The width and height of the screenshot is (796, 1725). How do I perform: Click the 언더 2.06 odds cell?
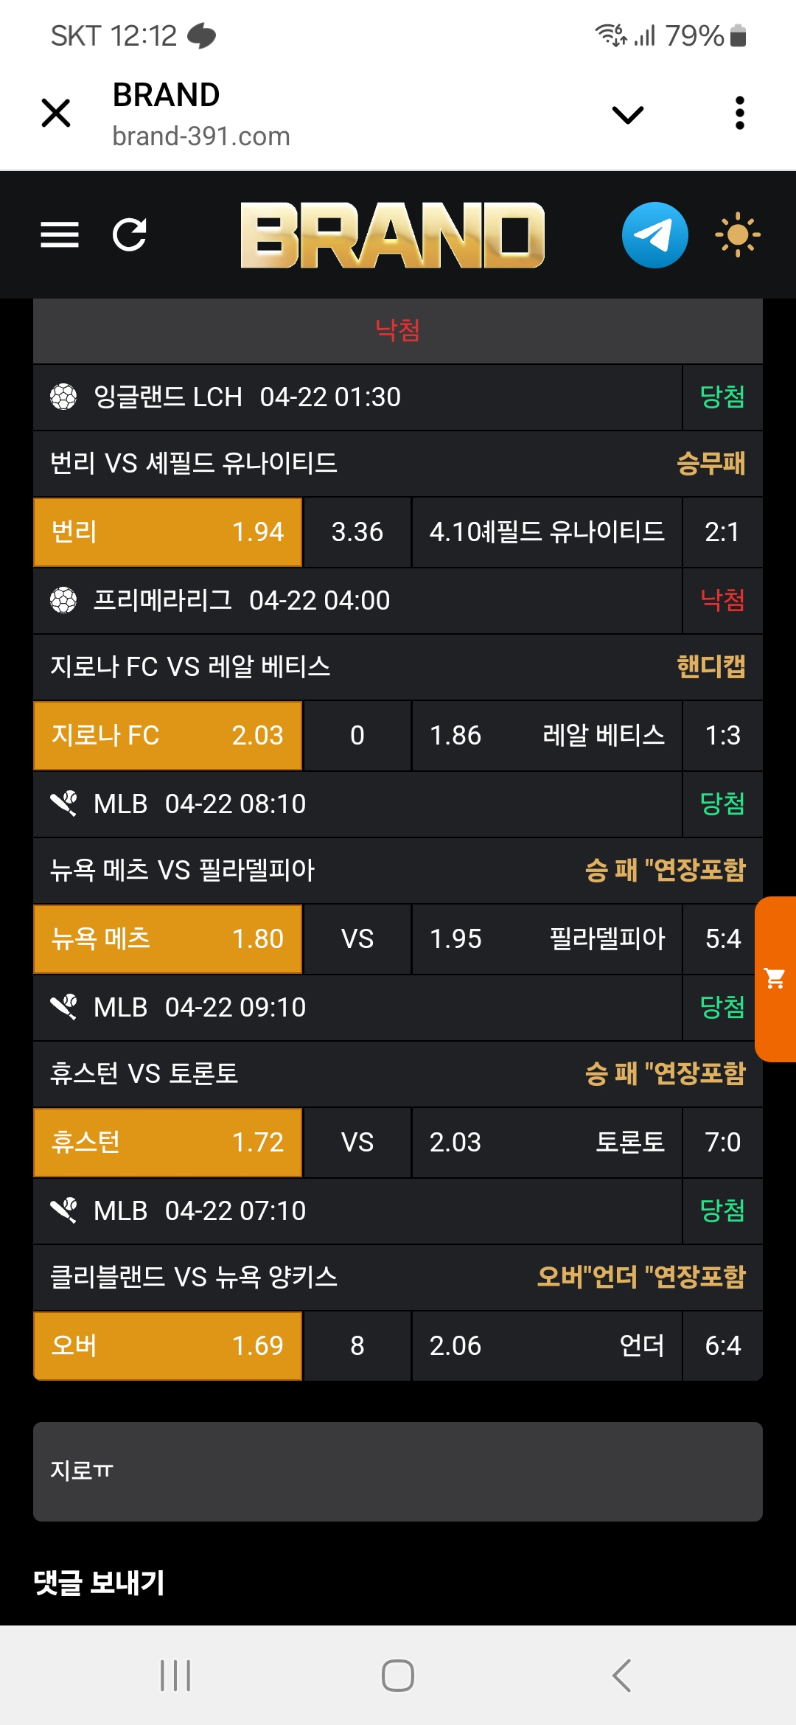coord(546,1346)
